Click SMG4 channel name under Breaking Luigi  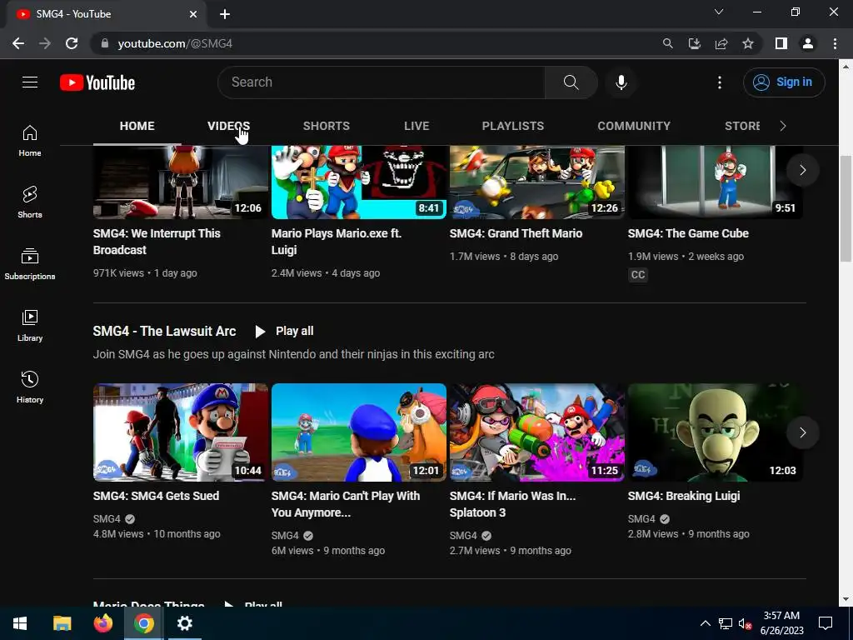[x=641, y=519]
